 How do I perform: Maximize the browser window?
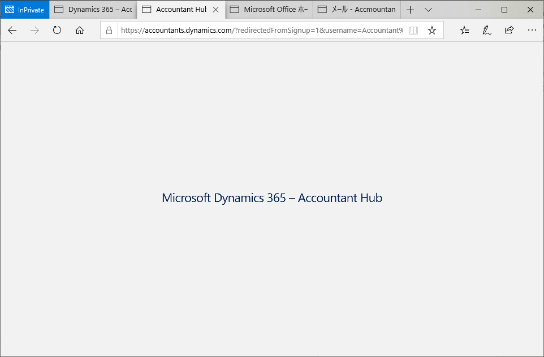click(x=504, y=10)
